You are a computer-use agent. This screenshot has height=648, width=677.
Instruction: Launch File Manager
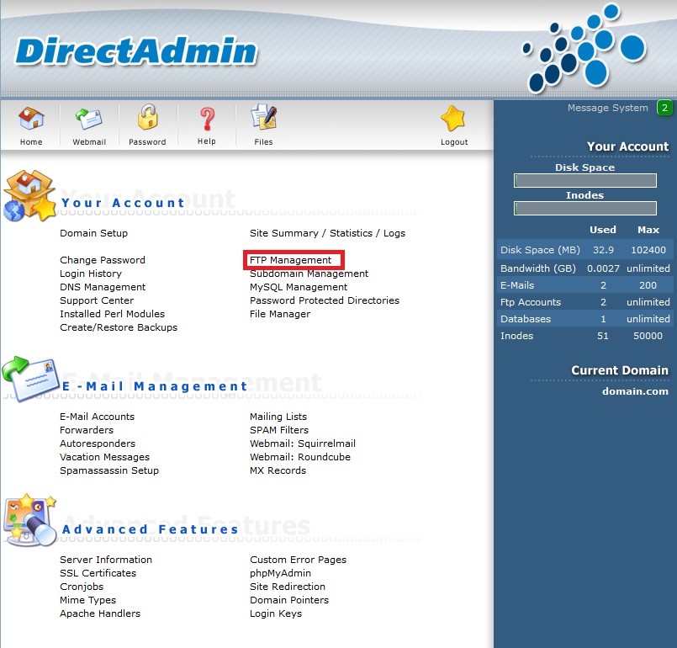tap(280, 314)
